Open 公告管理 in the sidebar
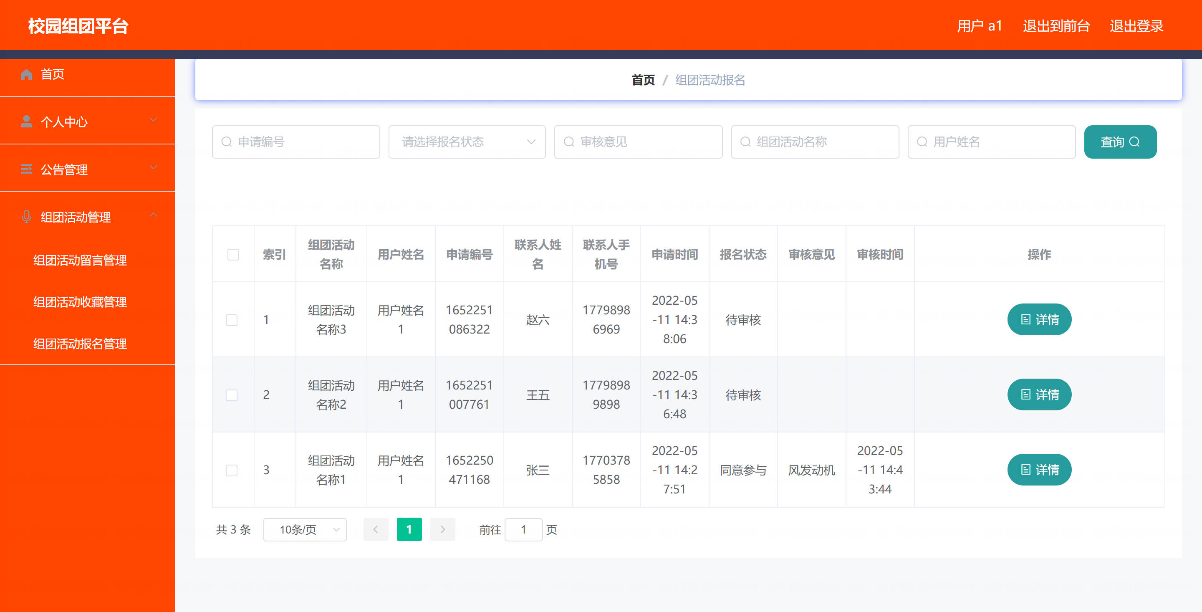Viewport: 1202px width, 612px height. [88, 169]
